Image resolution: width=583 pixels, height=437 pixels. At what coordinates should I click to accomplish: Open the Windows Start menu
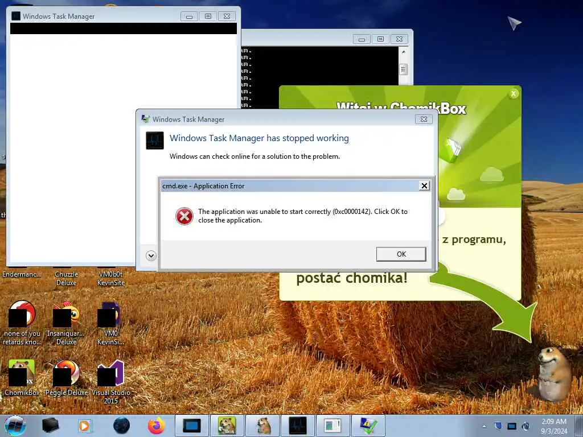[x=15, y=426]
